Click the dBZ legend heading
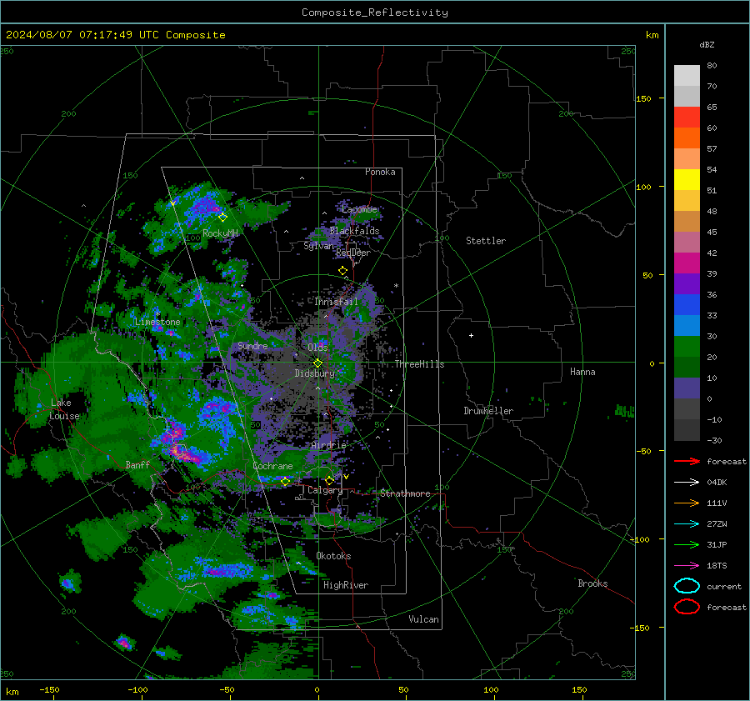Screen dimensions: 750x701 [x=707, y=44]
